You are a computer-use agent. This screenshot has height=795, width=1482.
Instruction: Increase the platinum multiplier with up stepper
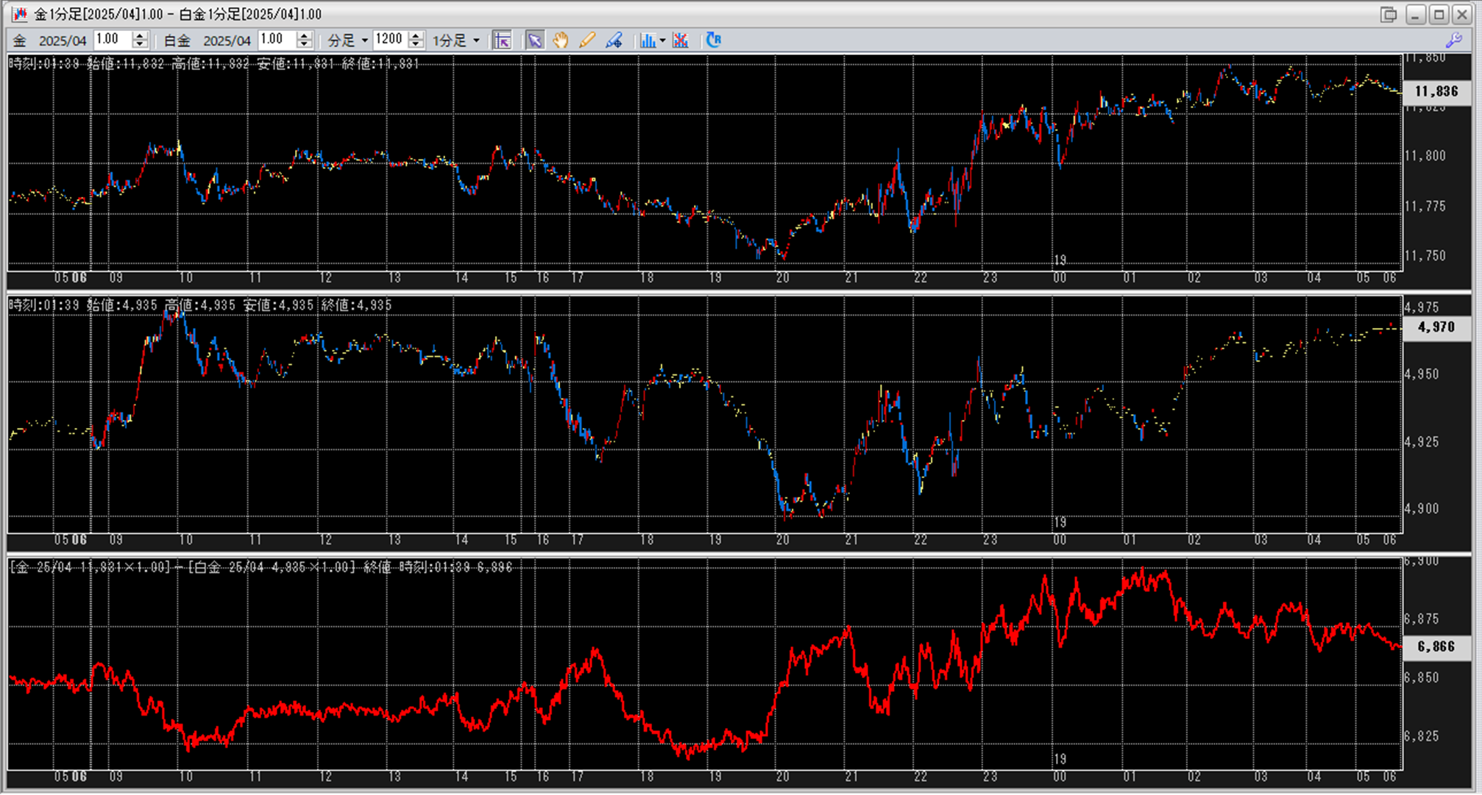pos(305,35)
